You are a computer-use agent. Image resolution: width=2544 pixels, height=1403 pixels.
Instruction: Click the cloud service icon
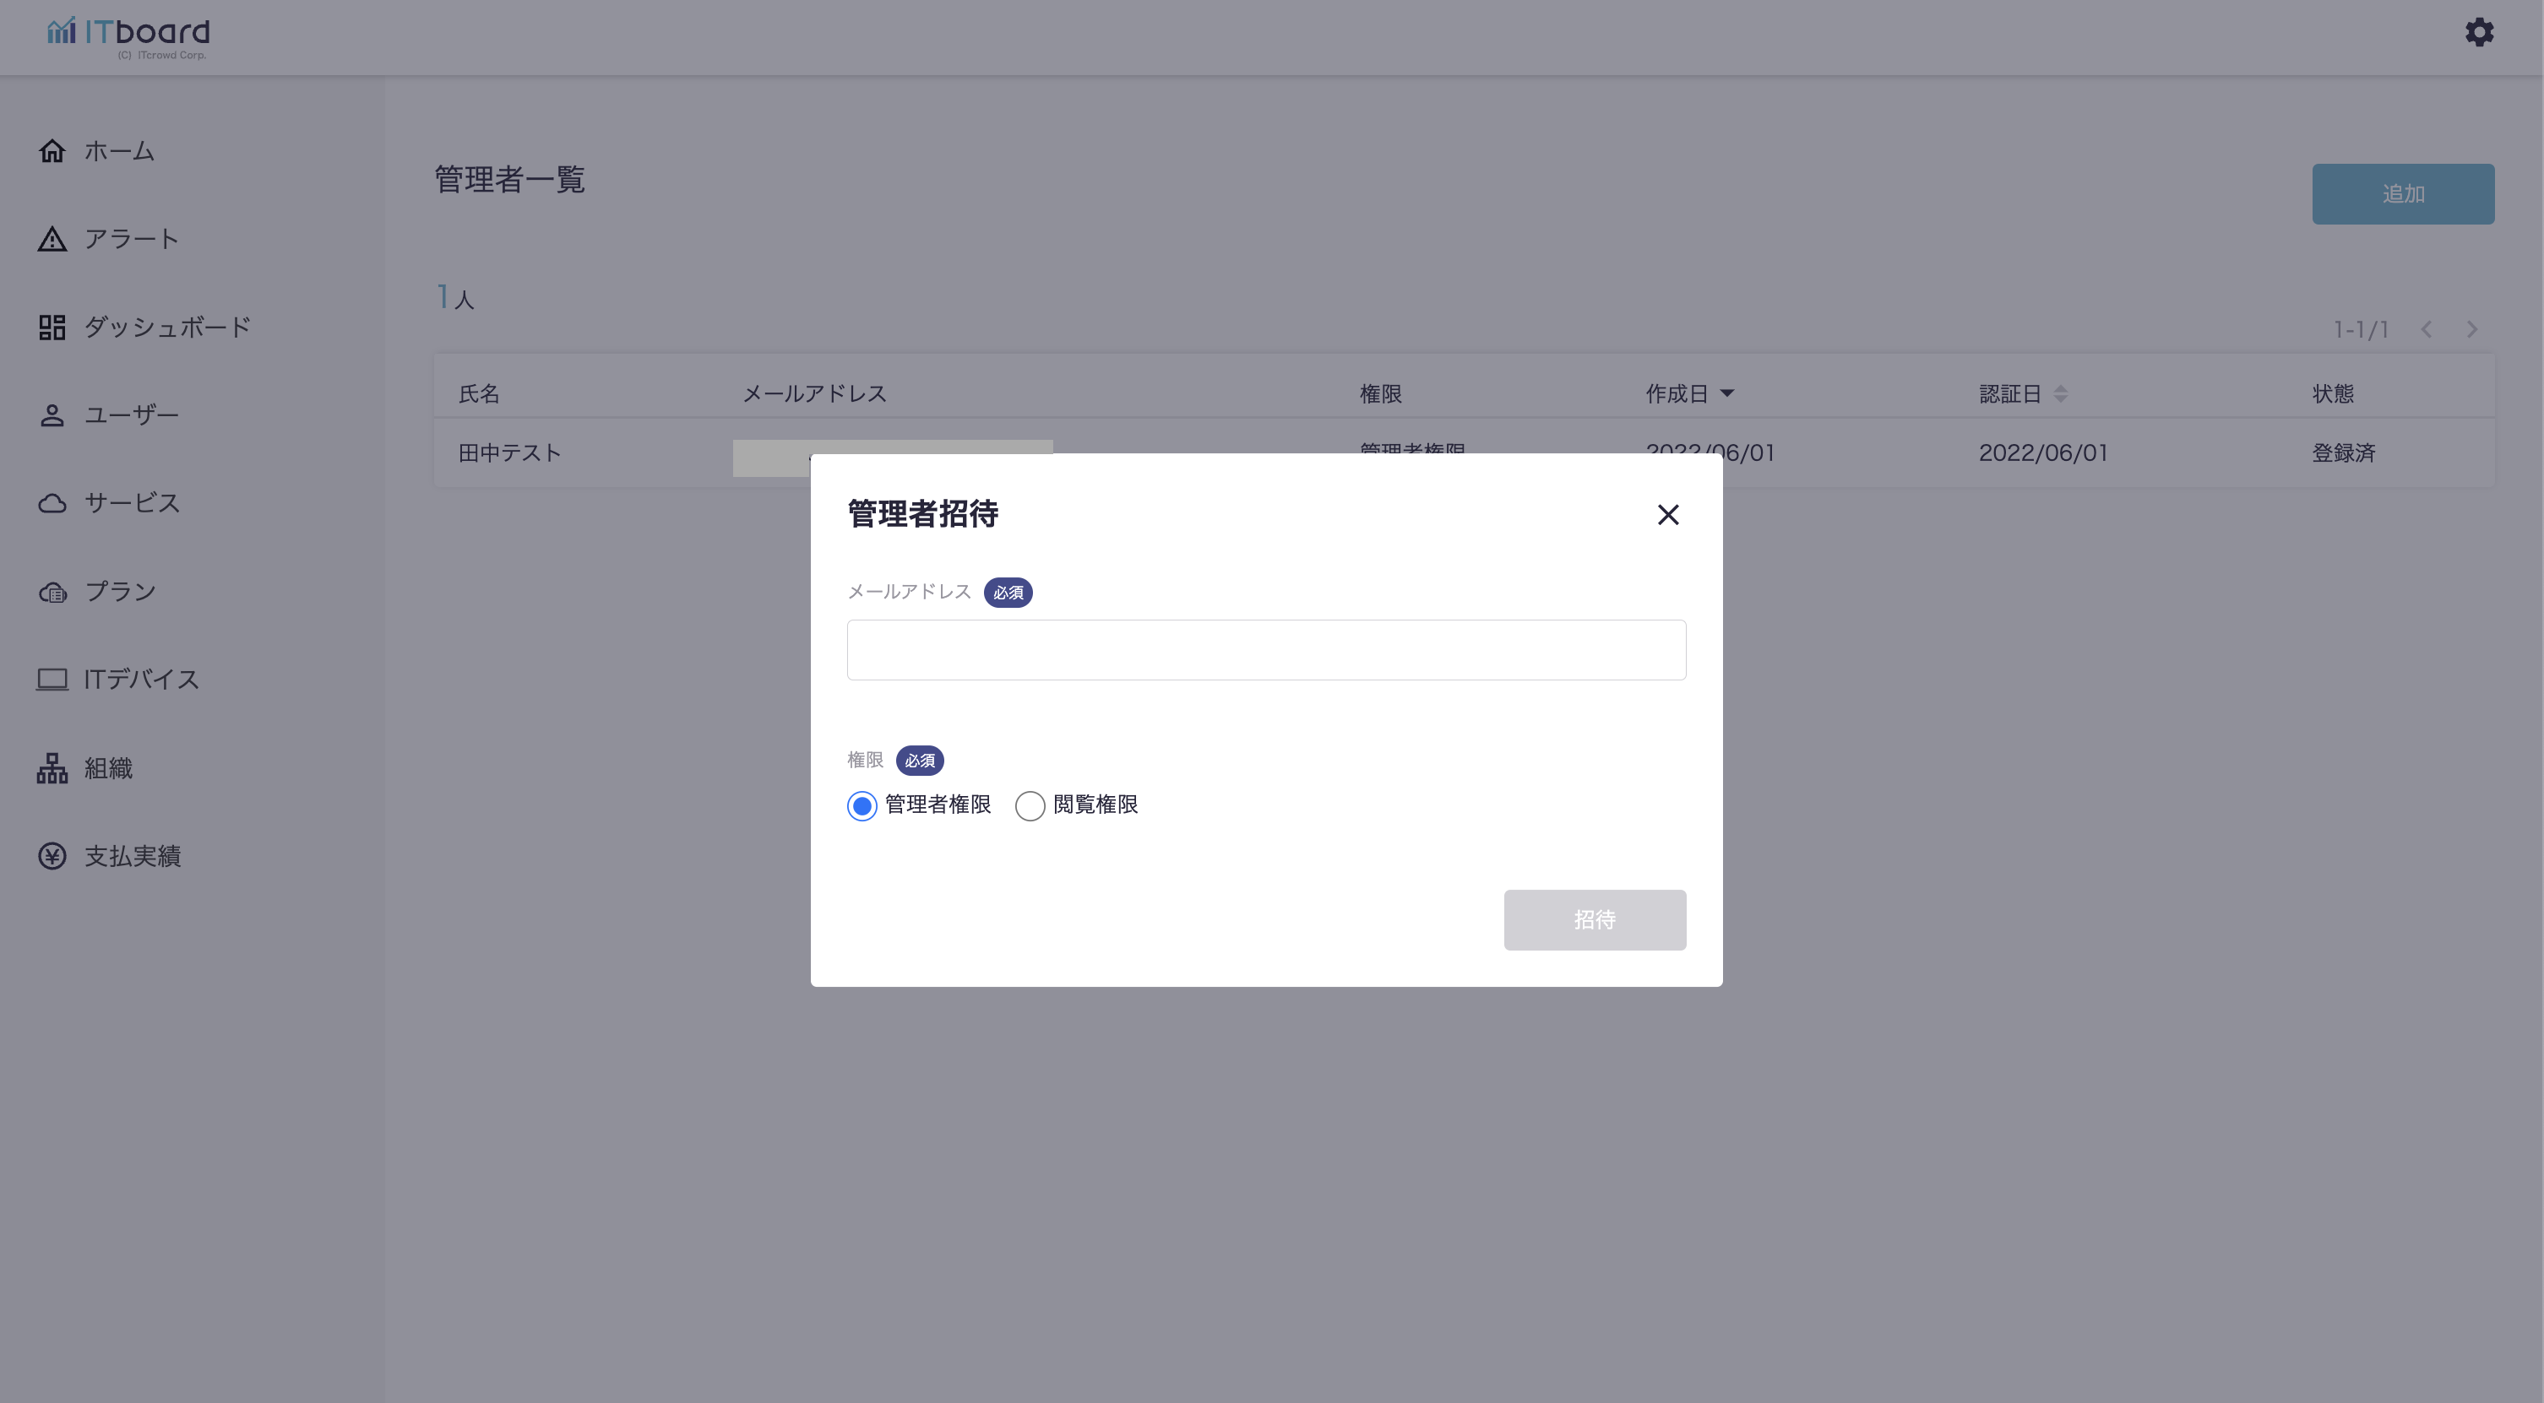point(52,503)
